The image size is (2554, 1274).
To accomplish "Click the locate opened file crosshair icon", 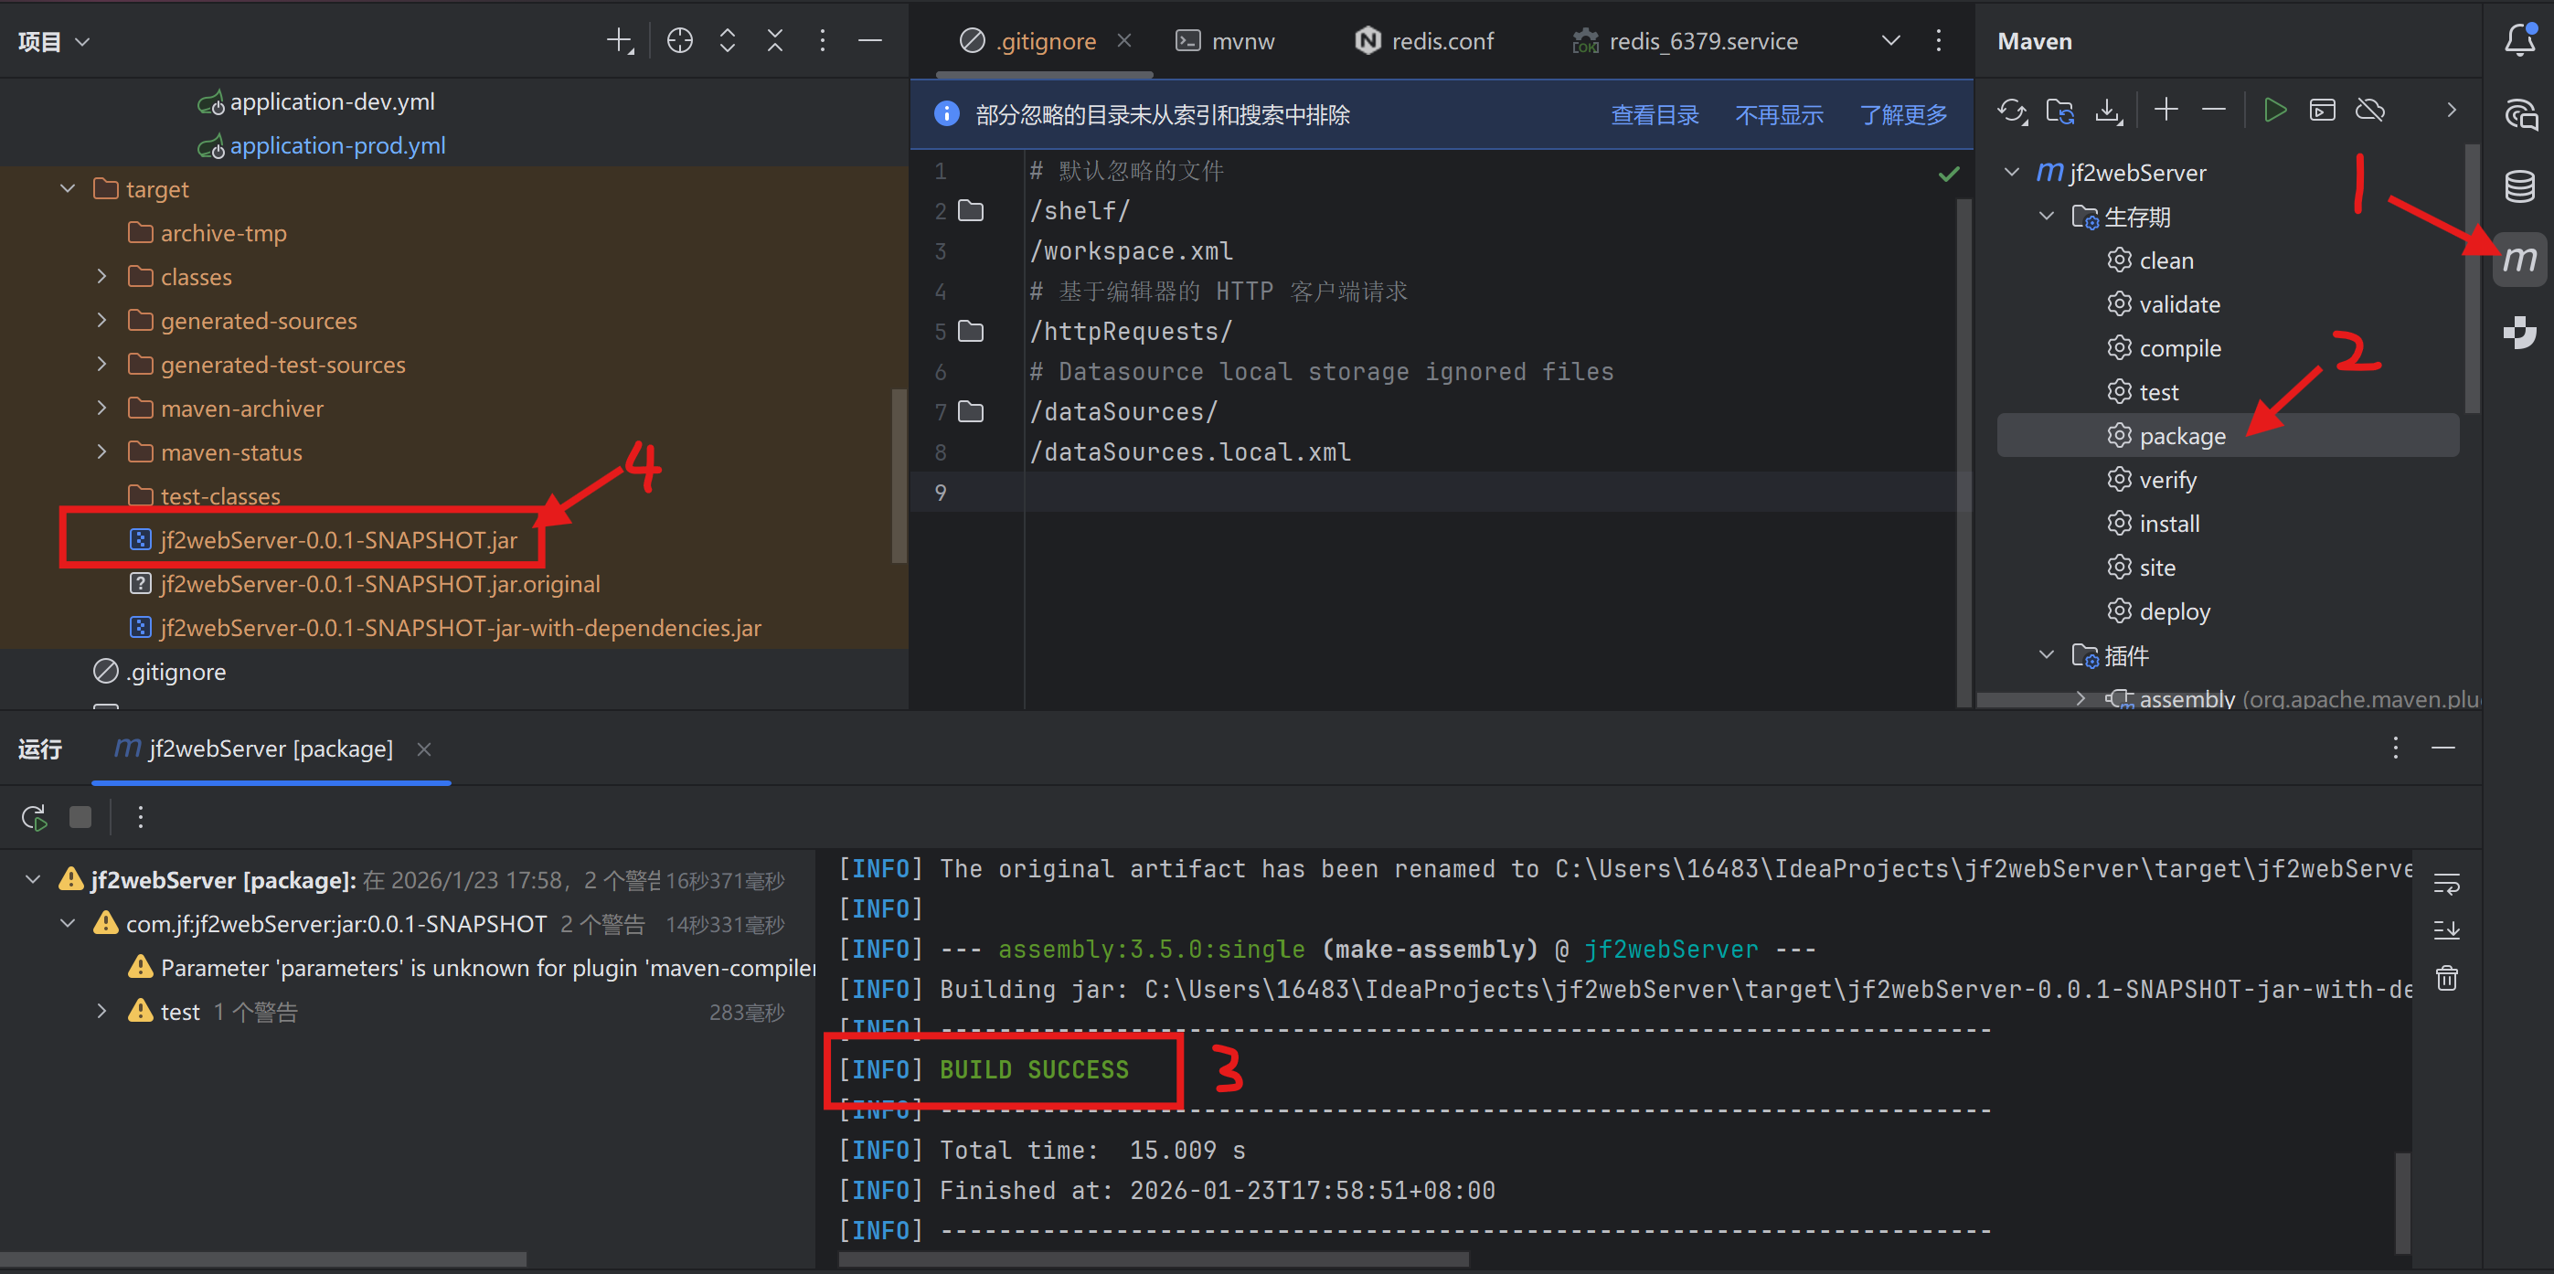I will point(679,40).
